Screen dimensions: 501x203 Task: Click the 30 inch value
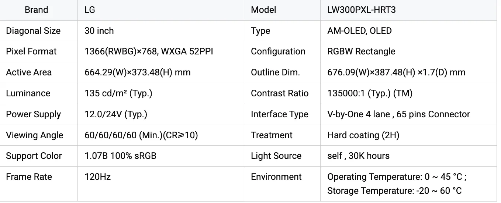point(99,31)
